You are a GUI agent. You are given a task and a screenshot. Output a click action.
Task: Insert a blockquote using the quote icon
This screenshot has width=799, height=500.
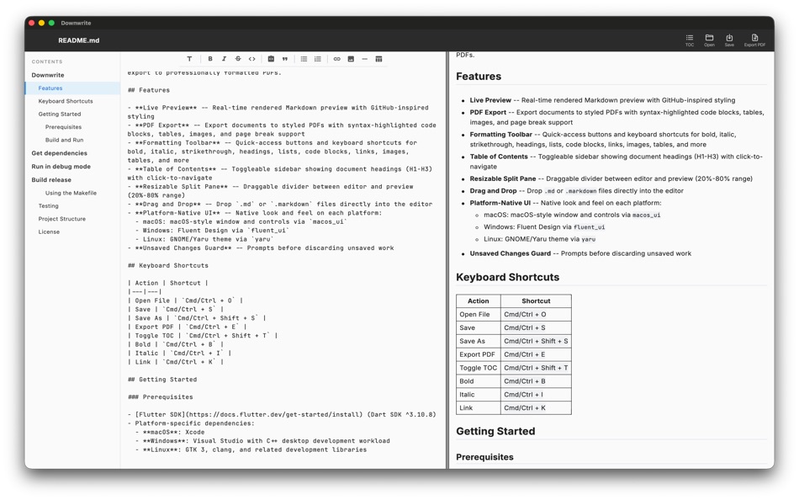coord(286,59)
